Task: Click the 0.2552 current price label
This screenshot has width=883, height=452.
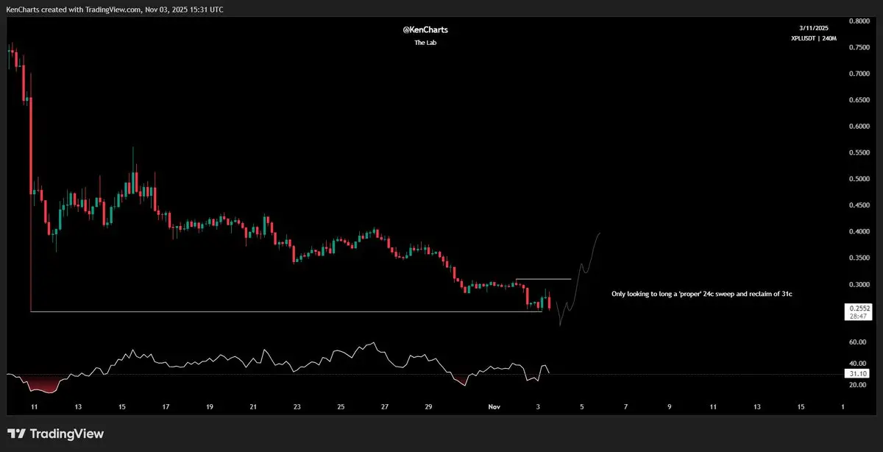Action: [859, 308]
